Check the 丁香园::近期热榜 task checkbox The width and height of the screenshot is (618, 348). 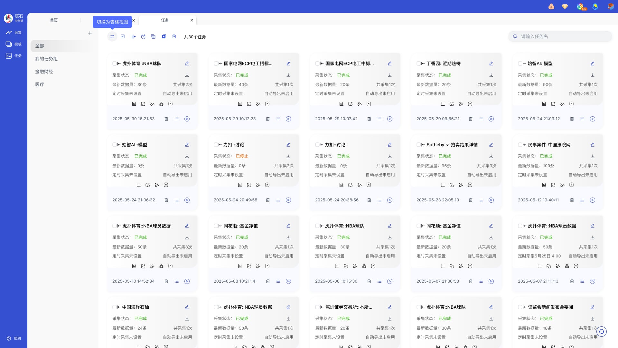(x=418, y=63)
